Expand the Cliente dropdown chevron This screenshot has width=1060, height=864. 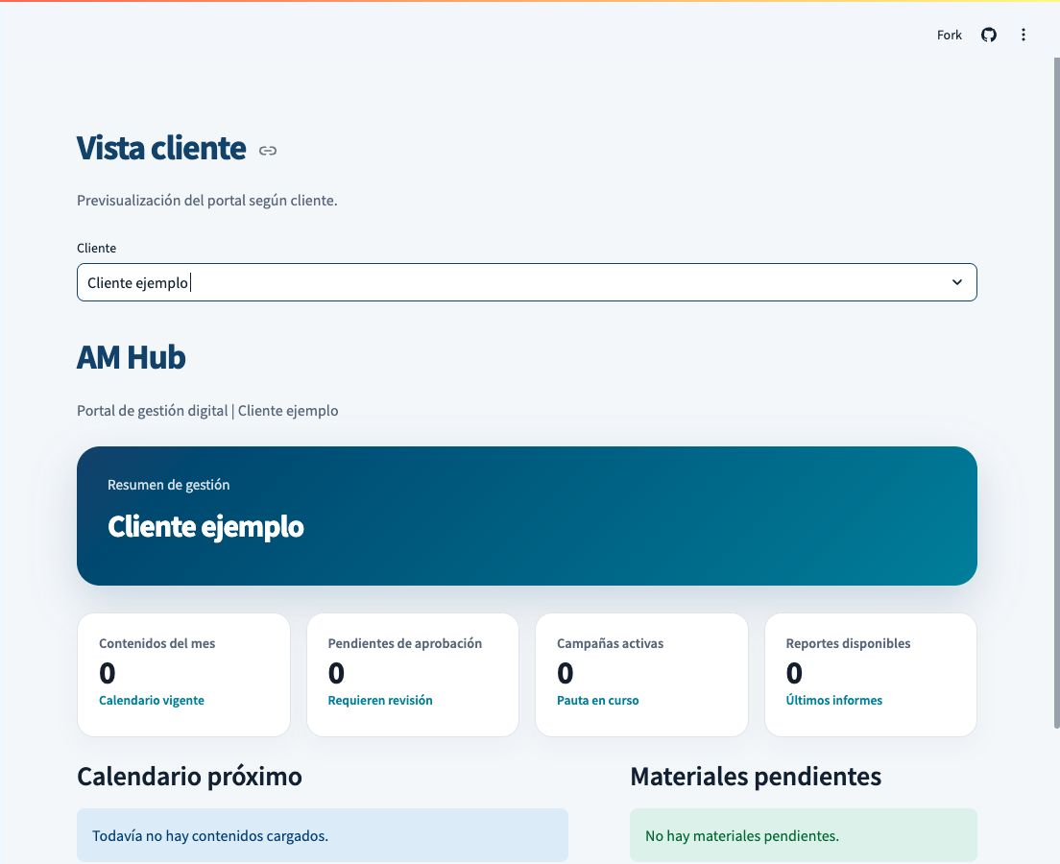click(x=957, y=282)
